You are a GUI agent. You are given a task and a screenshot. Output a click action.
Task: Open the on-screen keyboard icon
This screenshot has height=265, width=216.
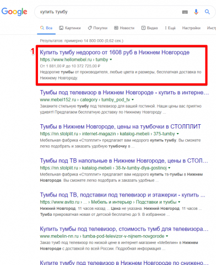[185, 12]
